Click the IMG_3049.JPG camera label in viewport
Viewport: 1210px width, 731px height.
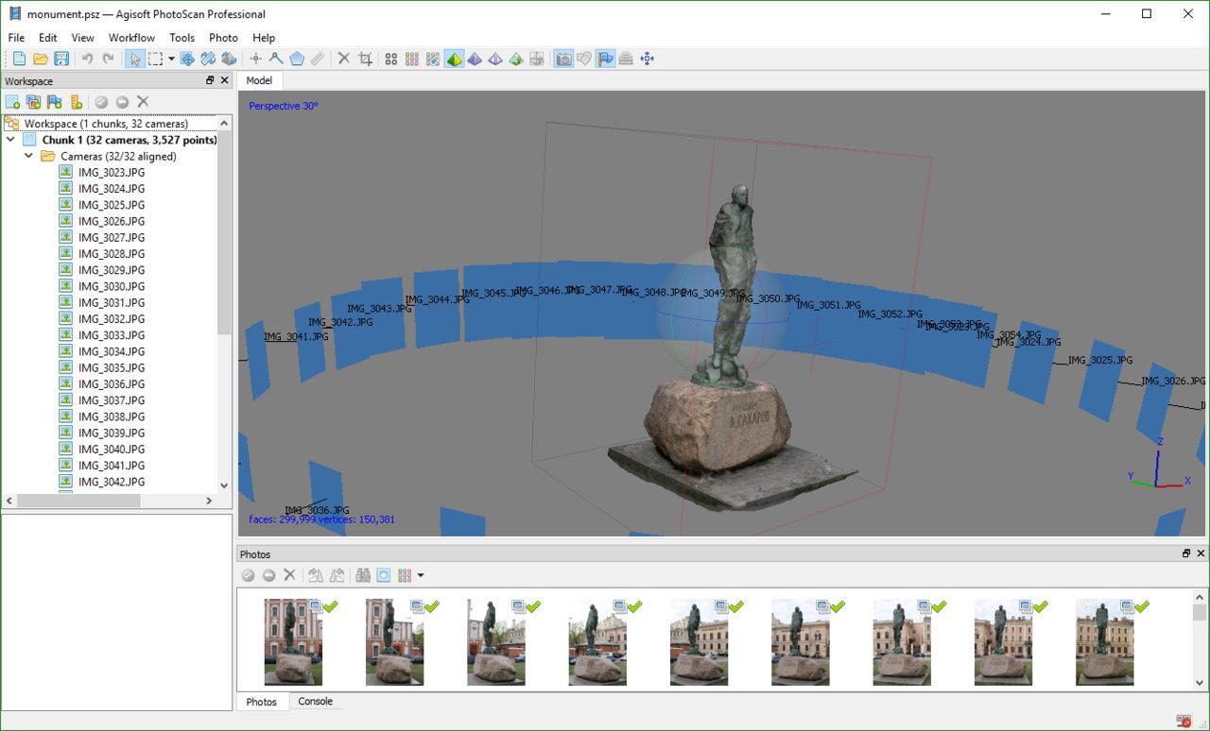click(713, 294)
